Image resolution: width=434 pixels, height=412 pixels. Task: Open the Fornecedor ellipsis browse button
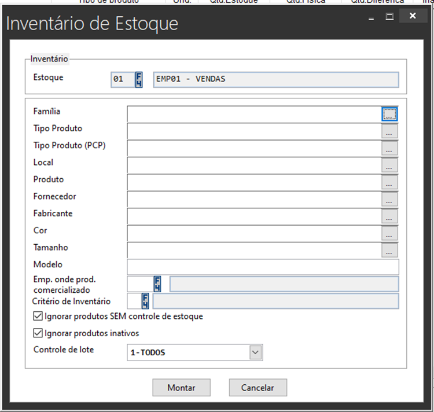pyautogui.click(x=389, y=199)
